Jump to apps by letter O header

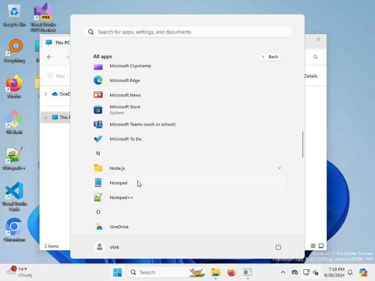click(98, 212)
